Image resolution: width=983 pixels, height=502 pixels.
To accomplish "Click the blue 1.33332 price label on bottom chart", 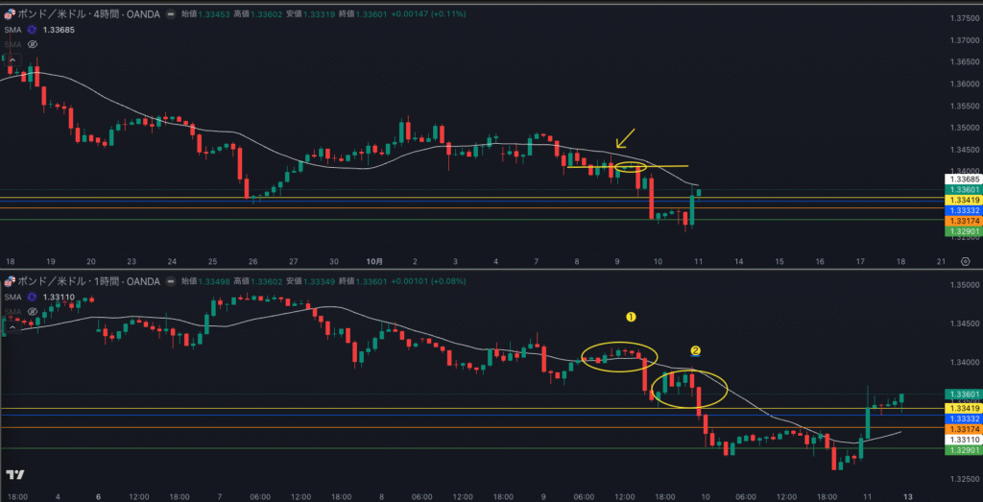I will tap(963, 419).
